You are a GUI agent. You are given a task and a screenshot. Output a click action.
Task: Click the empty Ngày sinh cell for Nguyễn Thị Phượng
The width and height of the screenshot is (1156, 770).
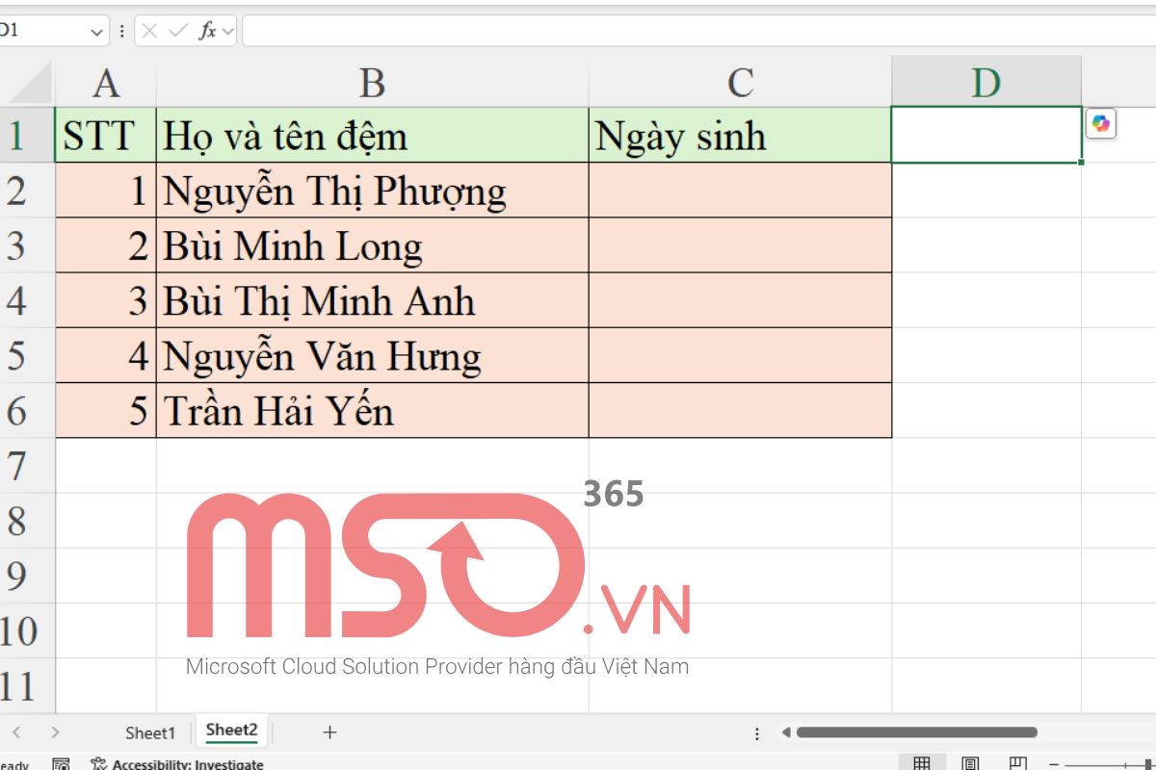740,191
